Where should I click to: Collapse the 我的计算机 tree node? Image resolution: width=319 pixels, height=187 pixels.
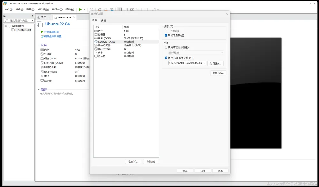pos(6,26)
